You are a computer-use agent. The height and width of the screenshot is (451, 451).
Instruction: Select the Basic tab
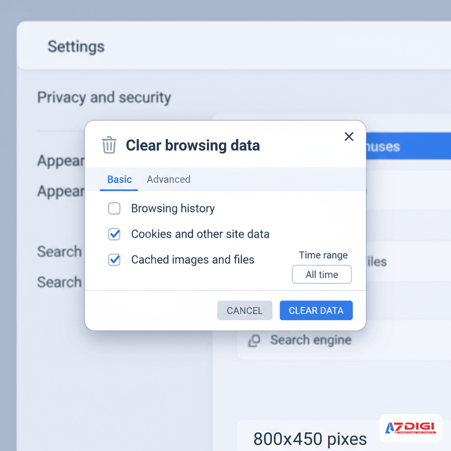pyautogui.click(x=119, y=179)
